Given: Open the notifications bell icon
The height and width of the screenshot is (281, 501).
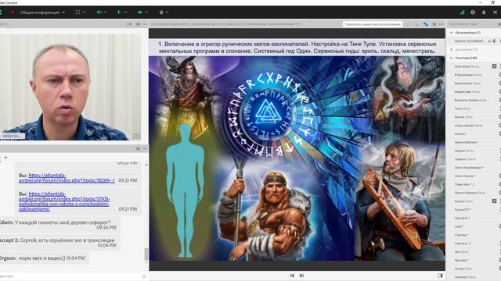Looking at the screenshot, I should pos(484,12).
